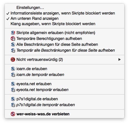
Task: Click the blue S icon beside Alle Beschränkungen
Action: coord(13,44)
